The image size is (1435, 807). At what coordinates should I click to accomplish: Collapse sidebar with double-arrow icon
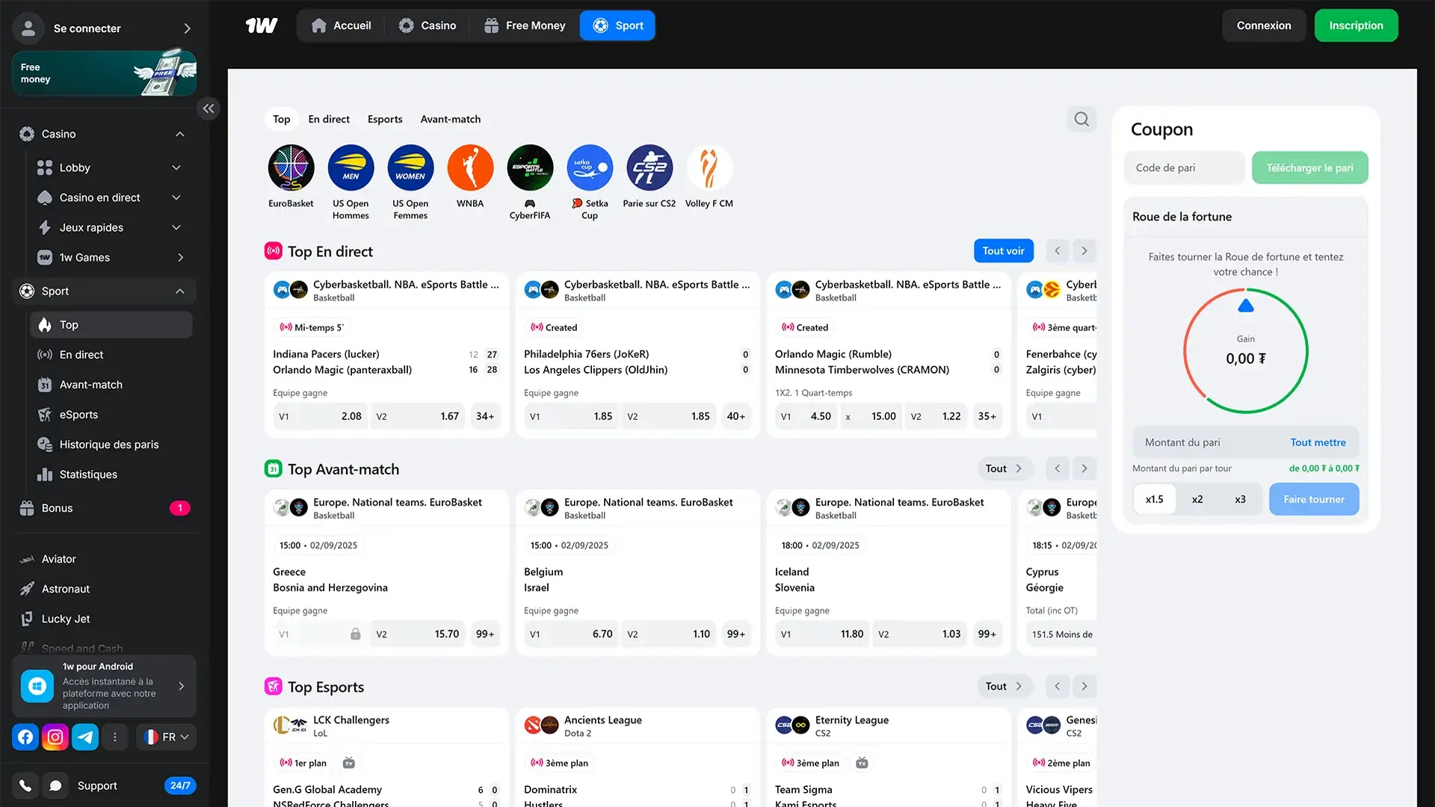click(209, 108)
